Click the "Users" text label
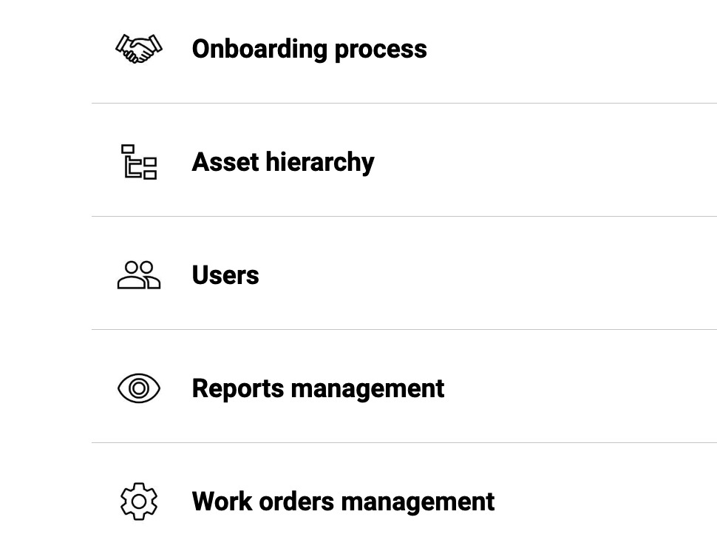The image size is (717, 554). 225,275
